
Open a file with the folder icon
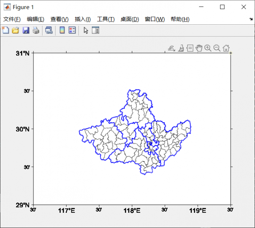click(16, 30)
